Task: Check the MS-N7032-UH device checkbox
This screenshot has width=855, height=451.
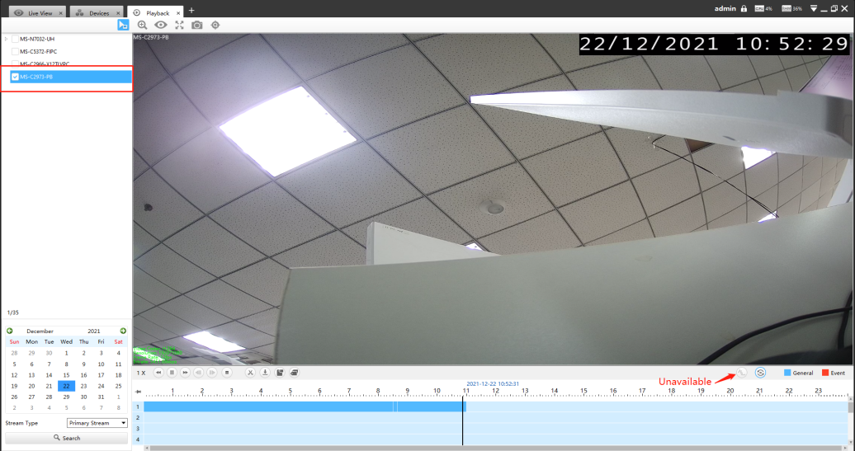Action: 15,40
